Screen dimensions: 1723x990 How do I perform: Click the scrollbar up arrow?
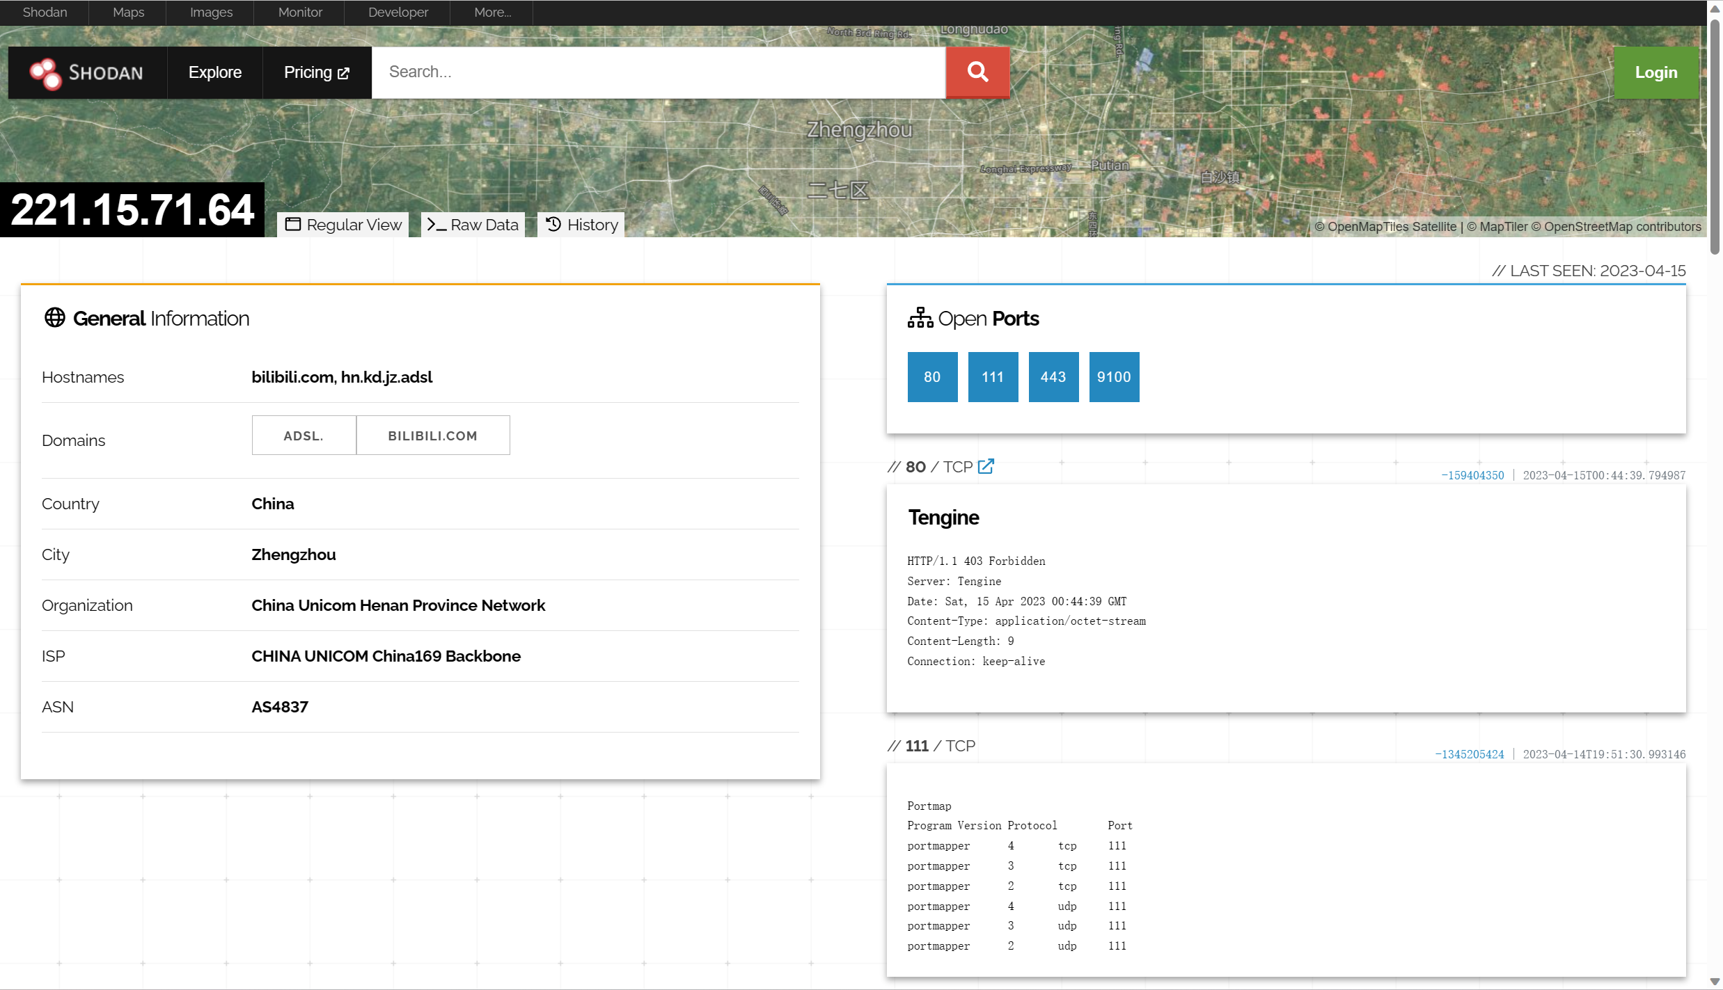click(1715, 8)
